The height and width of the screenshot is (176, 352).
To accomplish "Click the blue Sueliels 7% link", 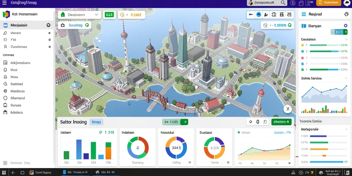I will coord(283,132).
